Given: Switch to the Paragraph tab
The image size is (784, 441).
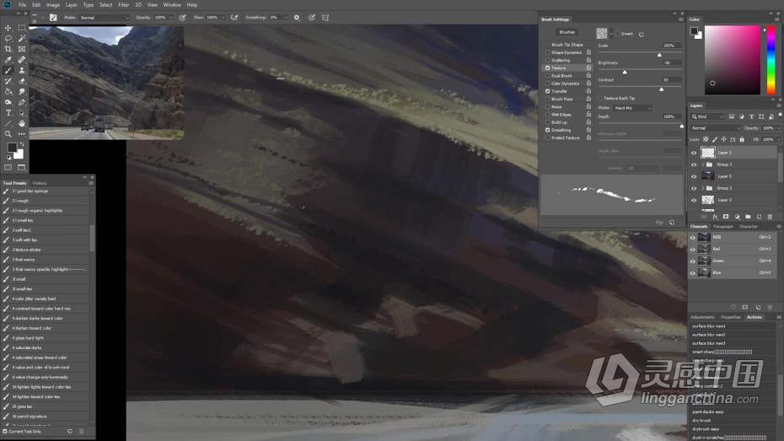Looking at the screenshot, I should 723,227.
